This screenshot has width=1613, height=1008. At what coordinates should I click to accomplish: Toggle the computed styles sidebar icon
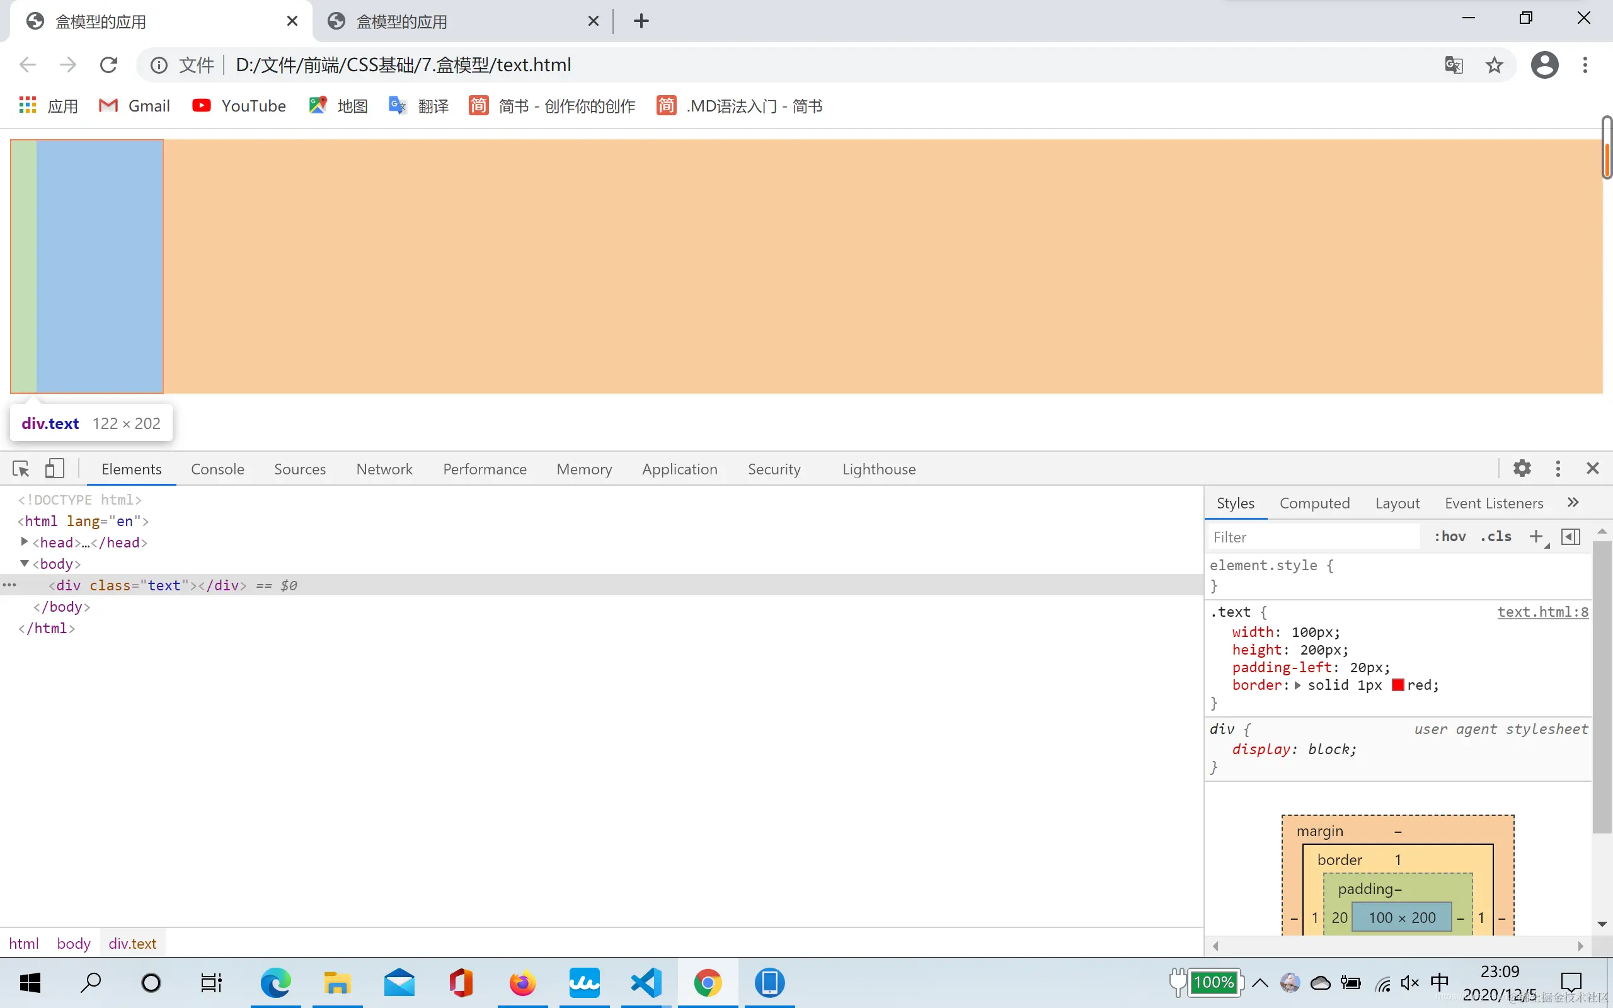(1571, 537)
